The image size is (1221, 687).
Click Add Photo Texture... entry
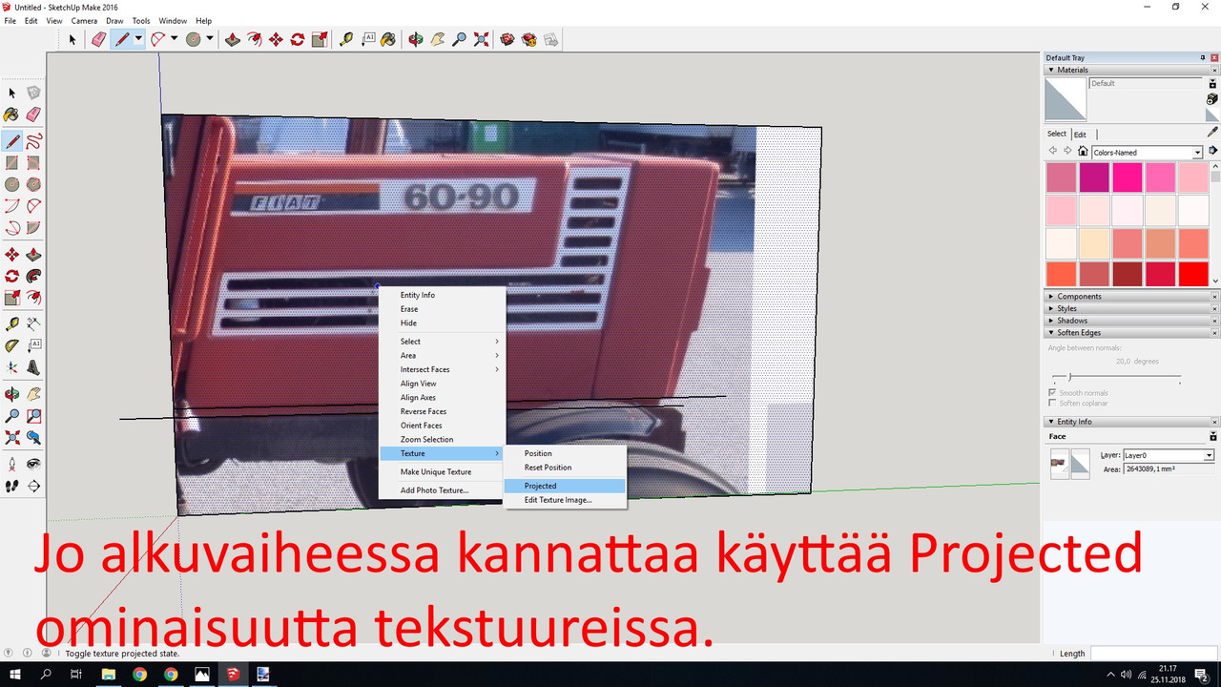[x=441, y=490]
